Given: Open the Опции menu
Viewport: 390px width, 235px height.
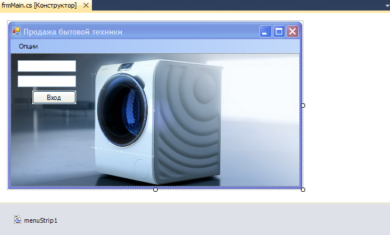Looking at the screenshot, I should (28, 46).
